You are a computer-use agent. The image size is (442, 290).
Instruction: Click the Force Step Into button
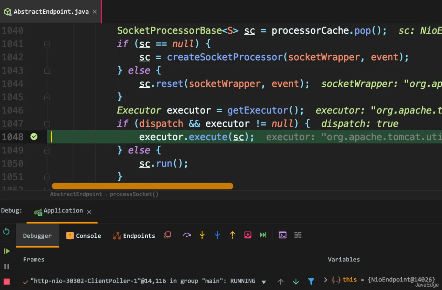click(217, 235)
